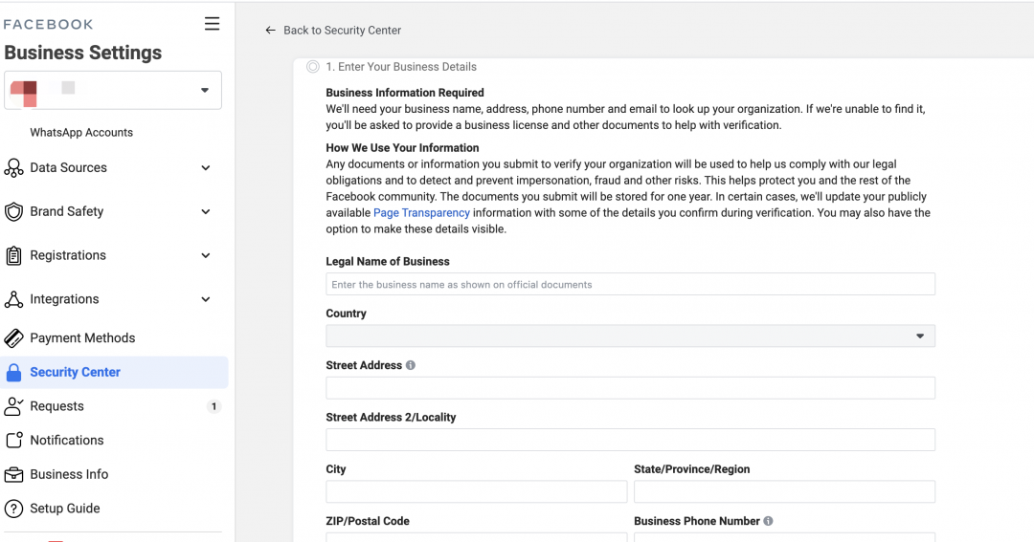Open the Requests menu item
Screen dimensions: 1034x542
[57, 406]
